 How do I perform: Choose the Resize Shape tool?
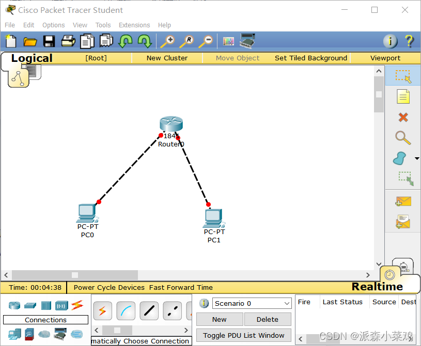coord(406,179)
